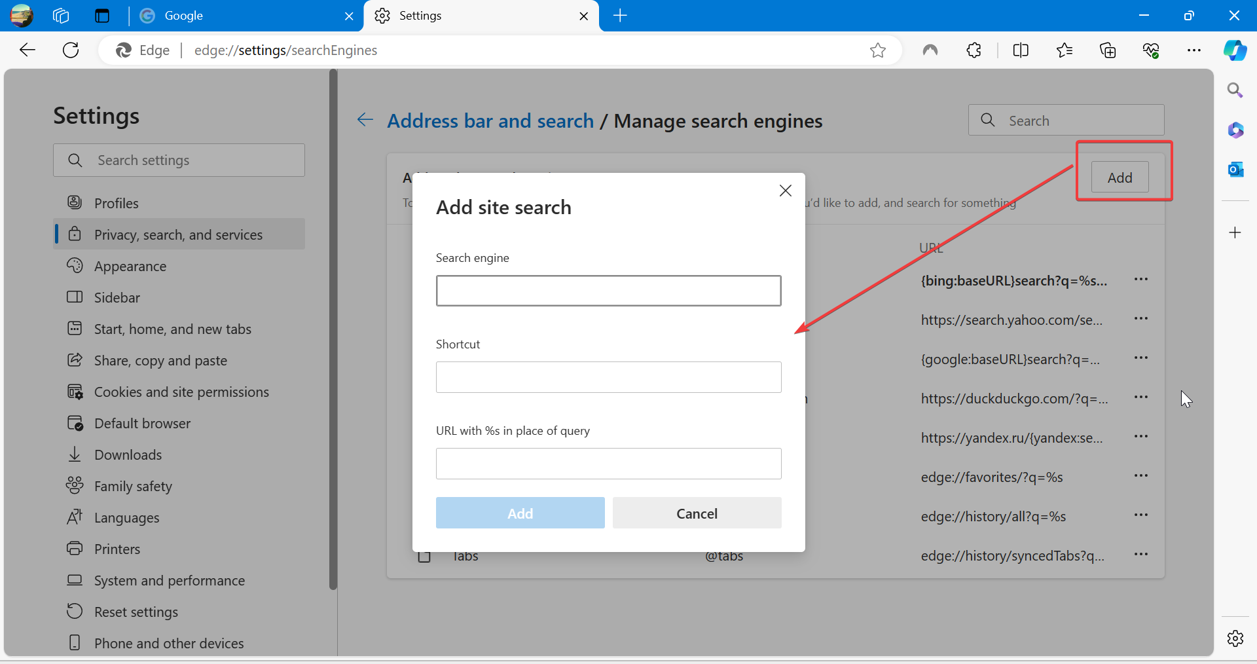1257x664 pixels.
Task: Open Sidebar settings section
Action: coord(179,297)
